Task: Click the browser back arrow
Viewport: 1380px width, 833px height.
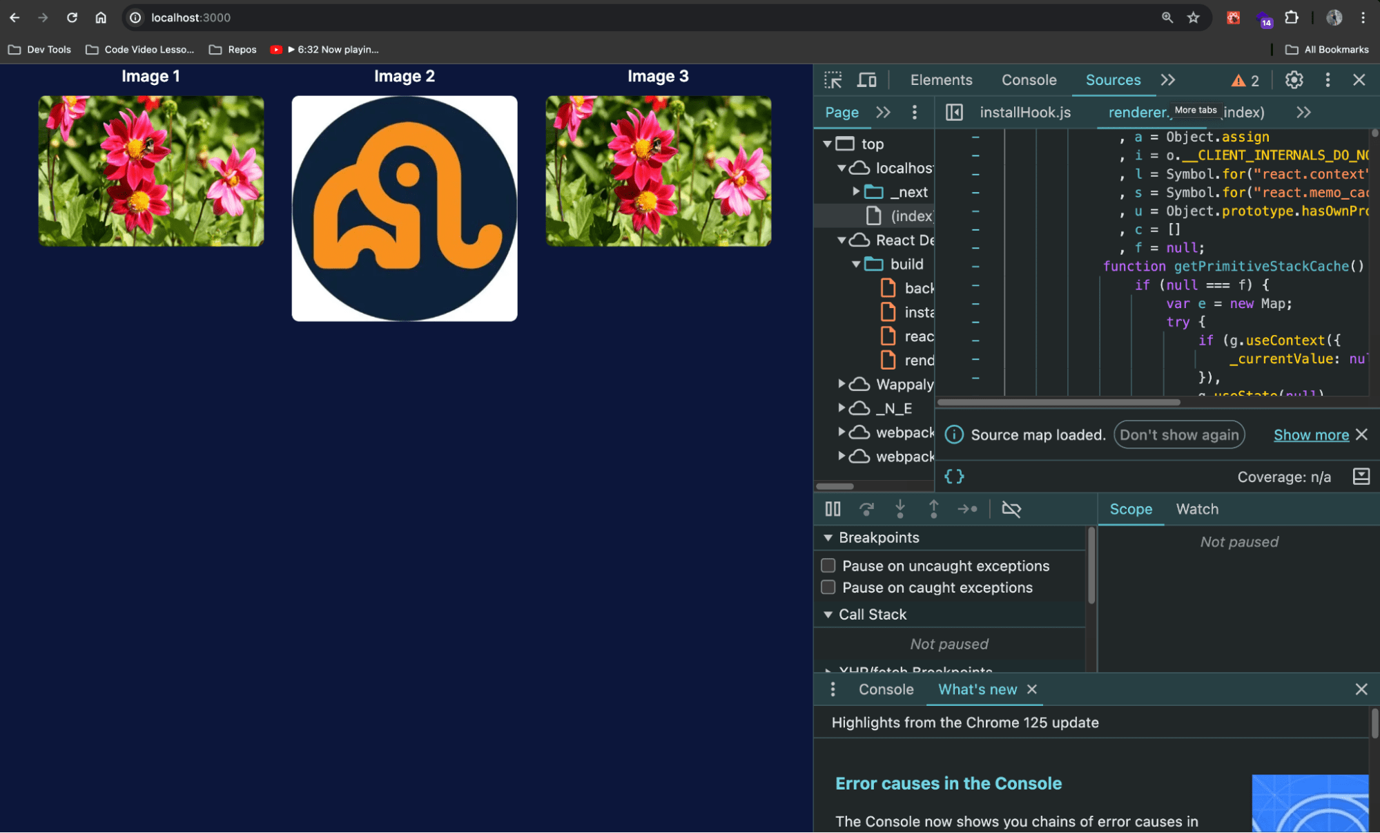Action: pyautogui.click(x=14, y=18)
